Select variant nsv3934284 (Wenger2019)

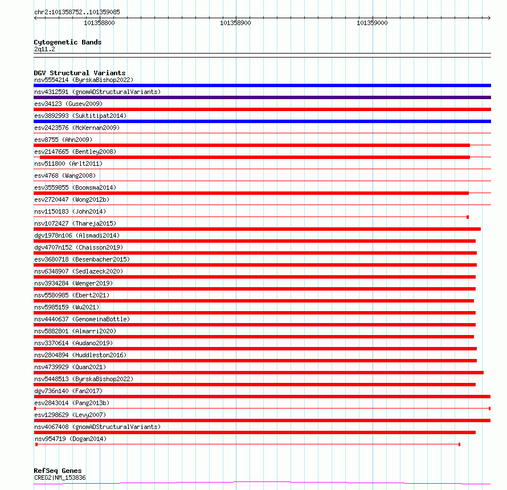coord(73,283)
